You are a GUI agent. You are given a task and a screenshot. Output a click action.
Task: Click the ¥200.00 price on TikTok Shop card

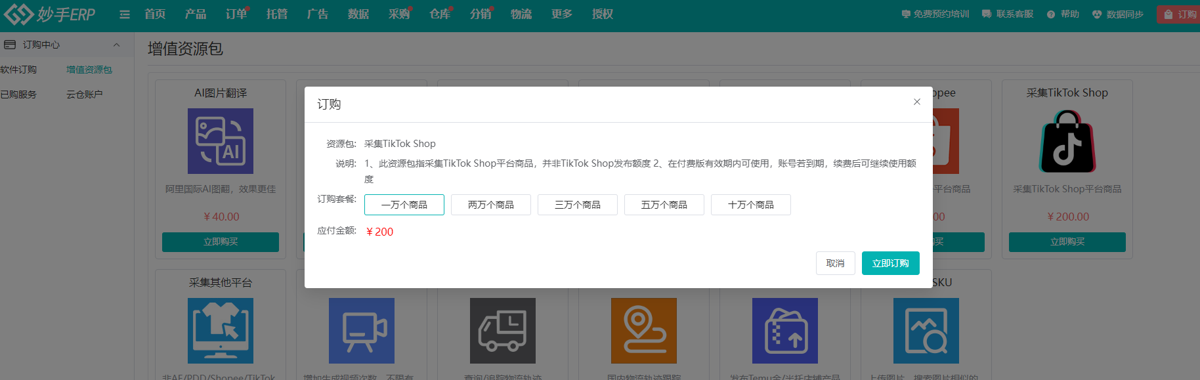[x=1068, y=217]
